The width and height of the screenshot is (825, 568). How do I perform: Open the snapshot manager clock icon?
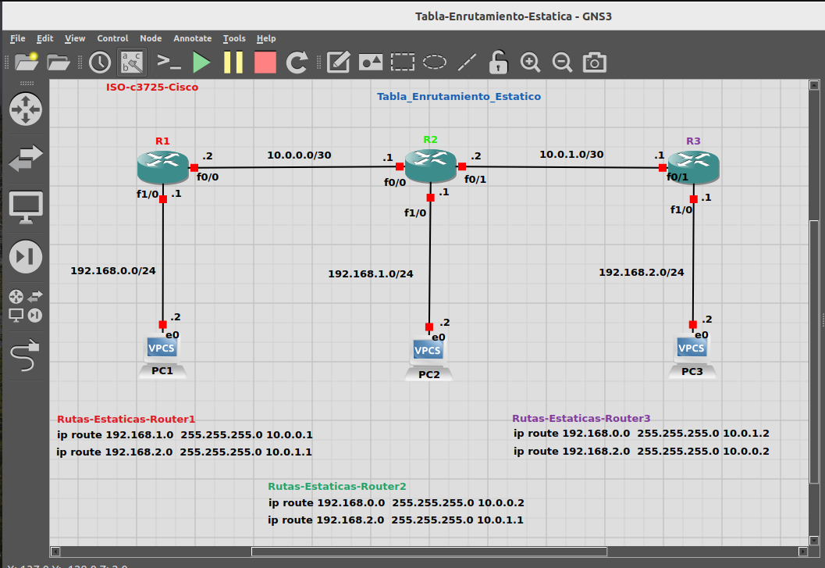point(99,63)
